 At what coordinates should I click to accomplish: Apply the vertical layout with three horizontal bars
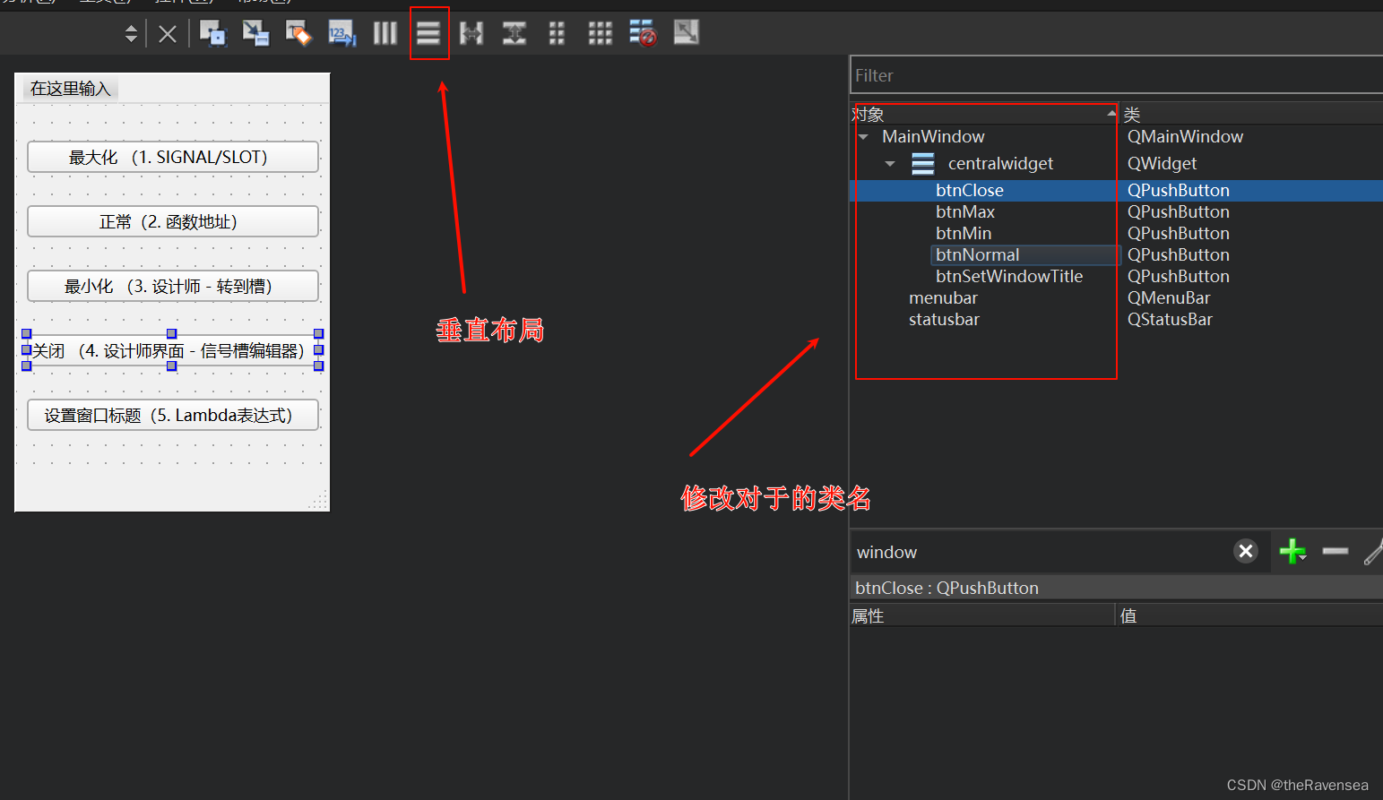pos(428,34)
